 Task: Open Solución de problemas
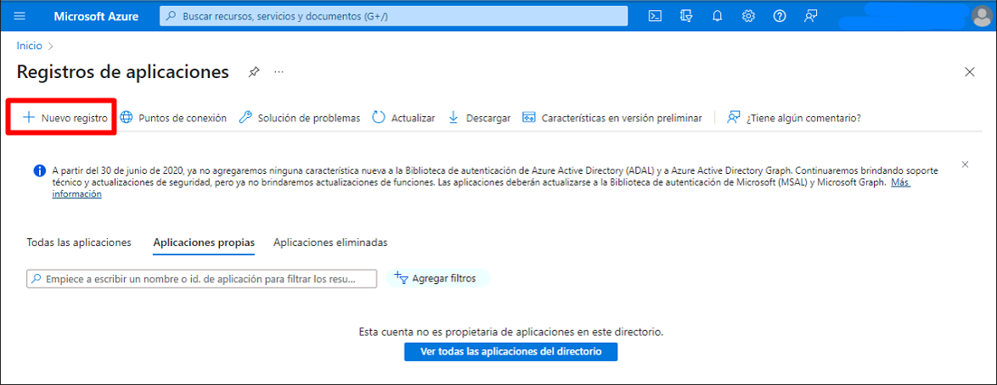pos(300,118)
